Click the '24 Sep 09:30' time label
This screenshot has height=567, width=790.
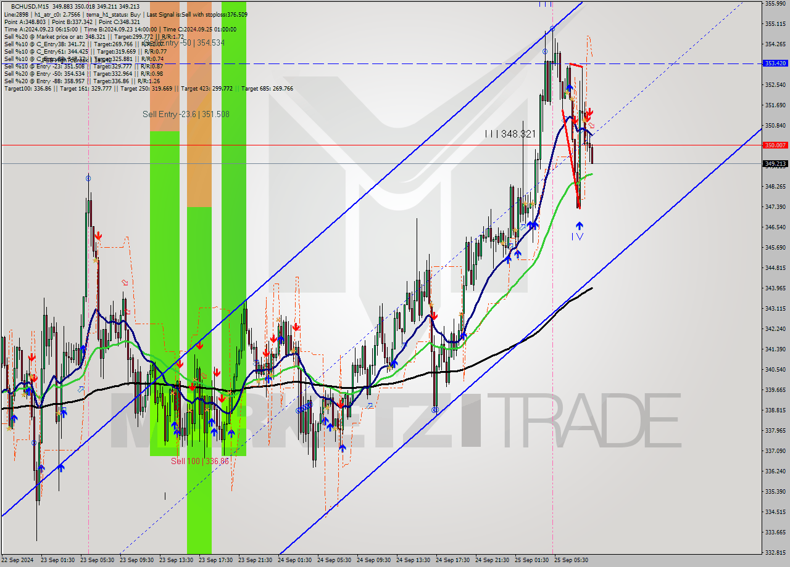[x=373, y=560]
